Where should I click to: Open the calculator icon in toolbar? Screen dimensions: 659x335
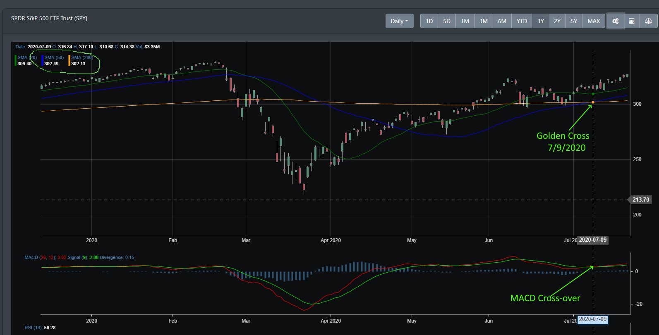(x=632, y=21)
